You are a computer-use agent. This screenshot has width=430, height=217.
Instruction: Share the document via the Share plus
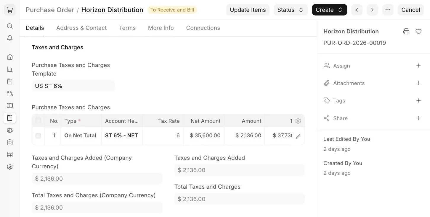(x=418, y=118)
